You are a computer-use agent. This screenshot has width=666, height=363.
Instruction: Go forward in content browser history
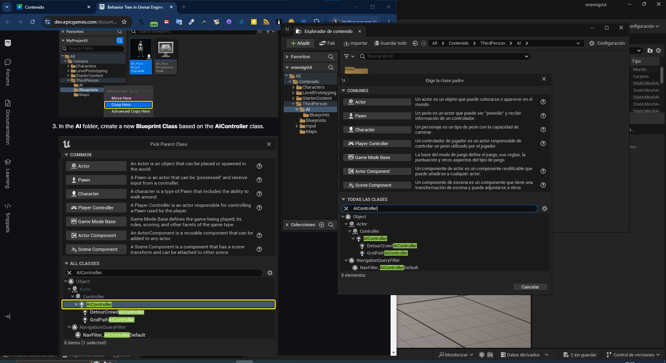click(x=423, y=43)
